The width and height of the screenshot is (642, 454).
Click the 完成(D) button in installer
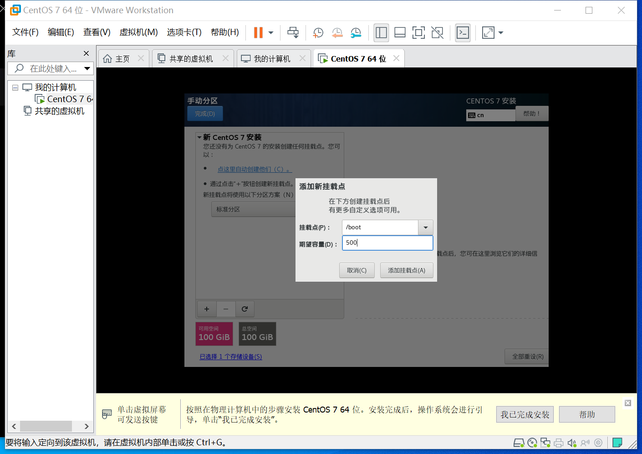pyautogui.click(x=205, y=113)
